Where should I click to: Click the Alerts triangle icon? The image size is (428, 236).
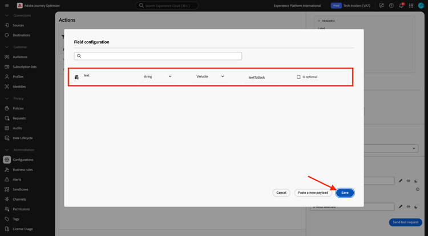7,180
